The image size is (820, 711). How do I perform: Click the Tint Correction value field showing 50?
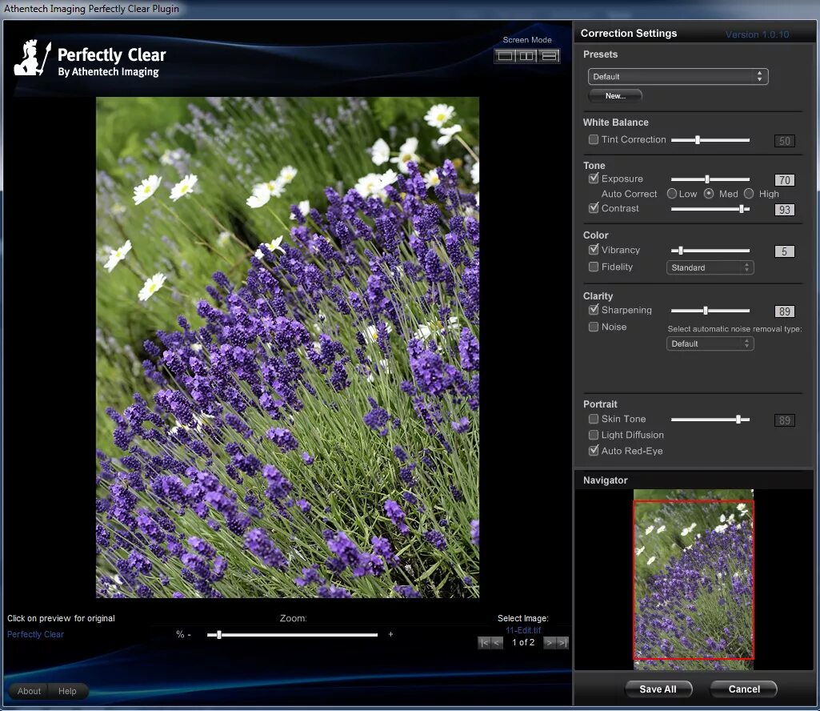coord(785,141)
